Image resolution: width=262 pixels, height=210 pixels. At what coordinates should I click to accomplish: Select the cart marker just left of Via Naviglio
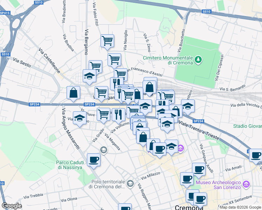tap(114, 59)
